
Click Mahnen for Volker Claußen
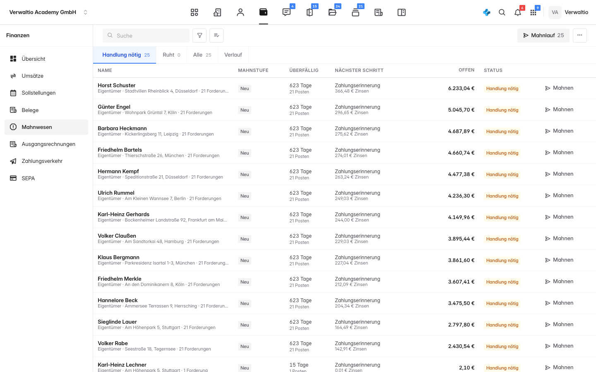(x=559, y=238)
